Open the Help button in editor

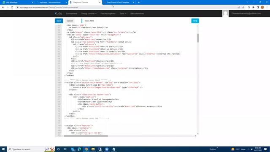click(x=195, y=21)
